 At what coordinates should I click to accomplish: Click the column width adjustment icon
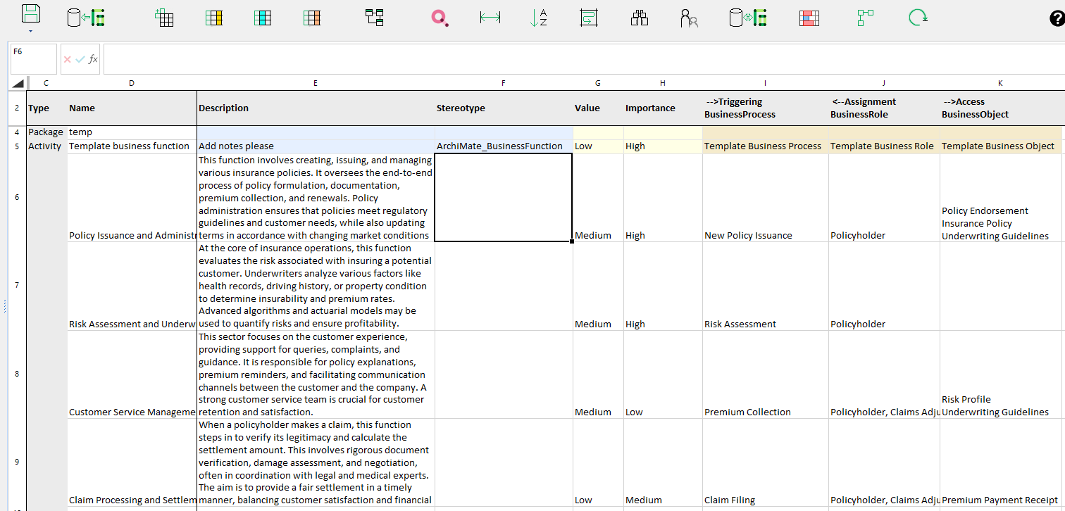(x=490, y=18)
